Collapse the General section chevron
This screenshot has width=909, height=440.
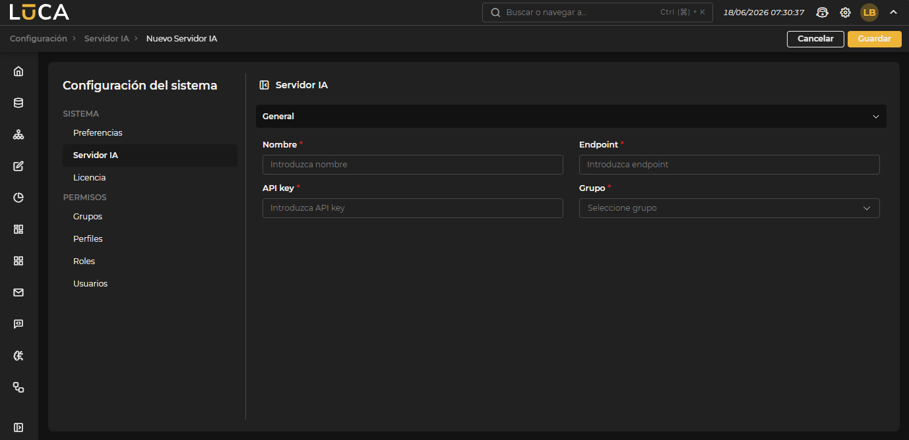(876, 117)
